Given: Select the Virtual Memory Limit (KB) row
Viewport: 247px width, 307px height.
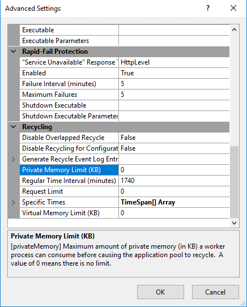Looking at the screenshot, I should [125, 213].
